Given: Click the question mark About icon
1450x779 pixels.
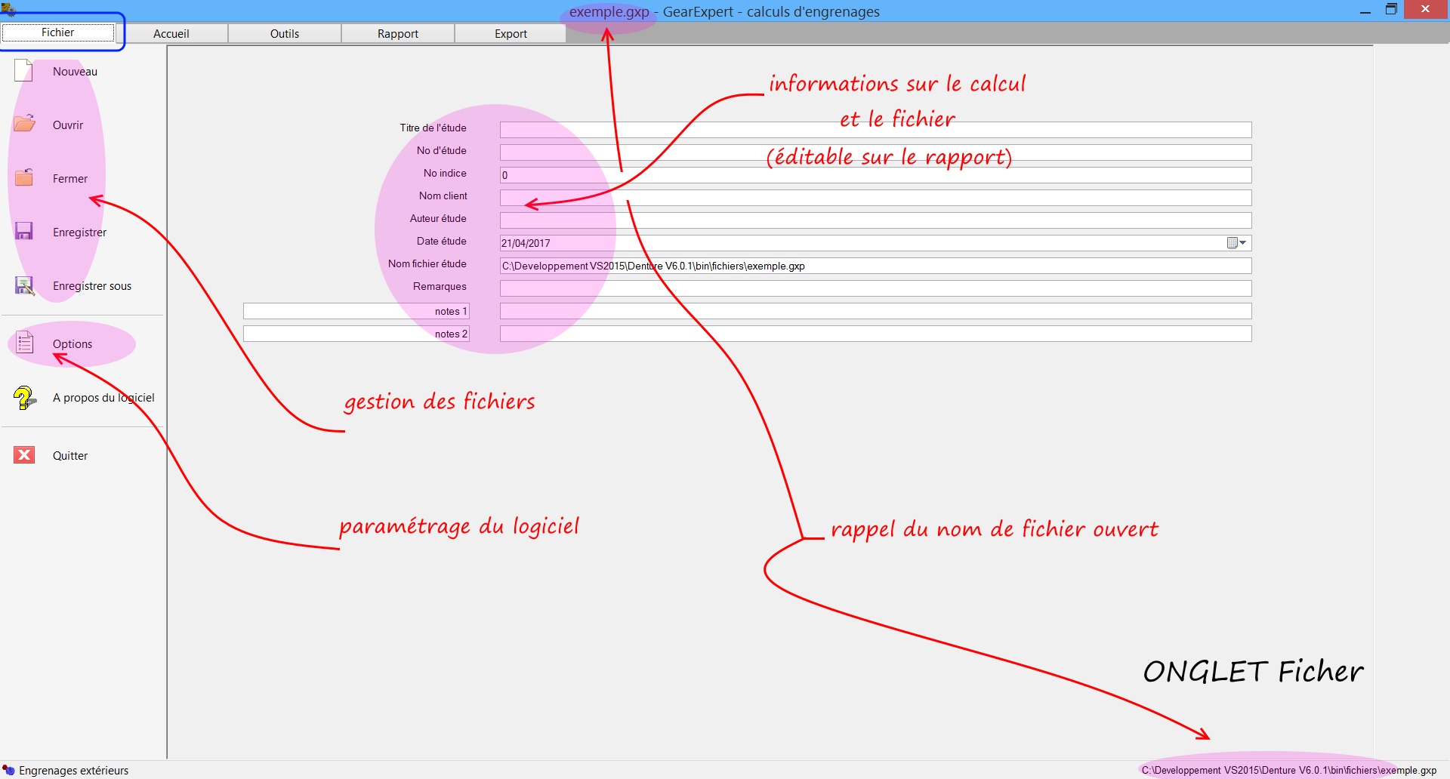Looking at the screenshot, I should pyautogui.click(x=24, y=397).
